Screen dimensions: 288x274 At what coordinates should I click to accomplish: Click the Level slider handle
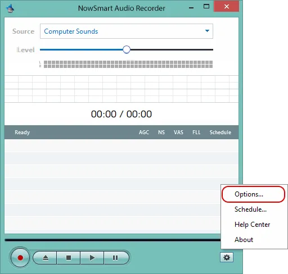127,49
